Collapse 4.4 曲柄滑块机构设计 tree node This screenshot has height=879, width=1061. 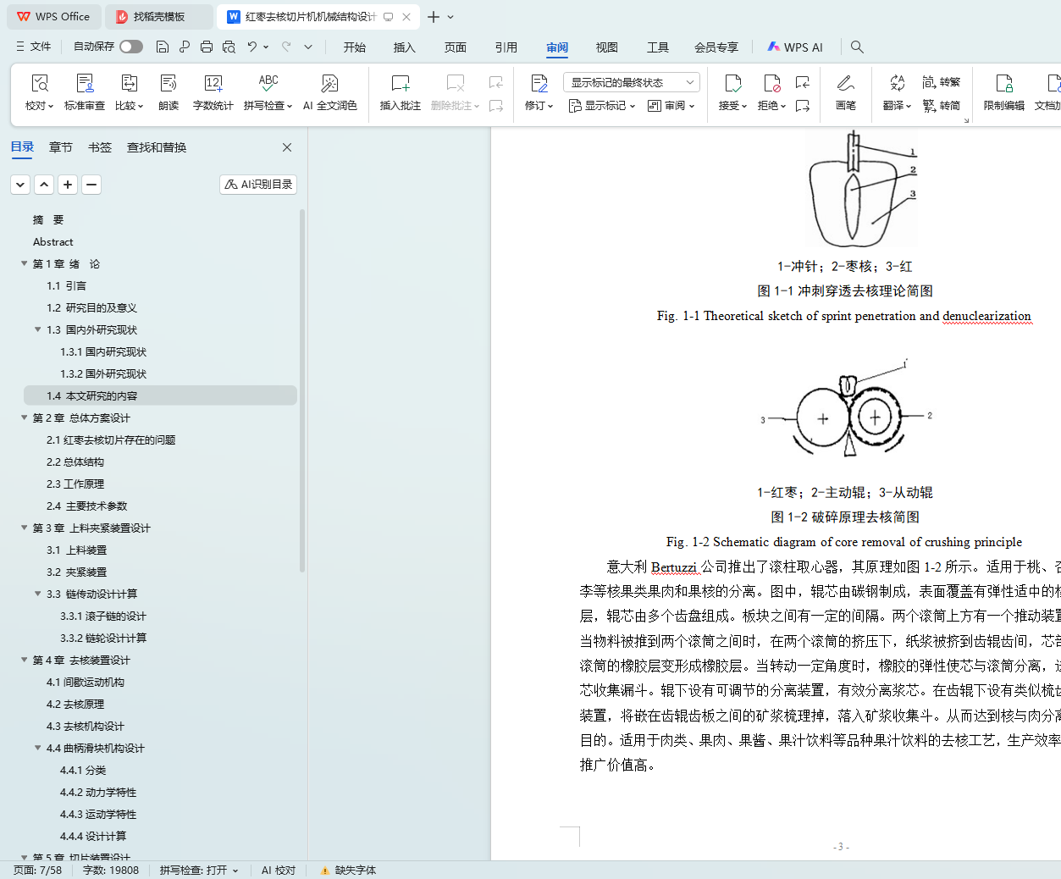tap(38, 749)
